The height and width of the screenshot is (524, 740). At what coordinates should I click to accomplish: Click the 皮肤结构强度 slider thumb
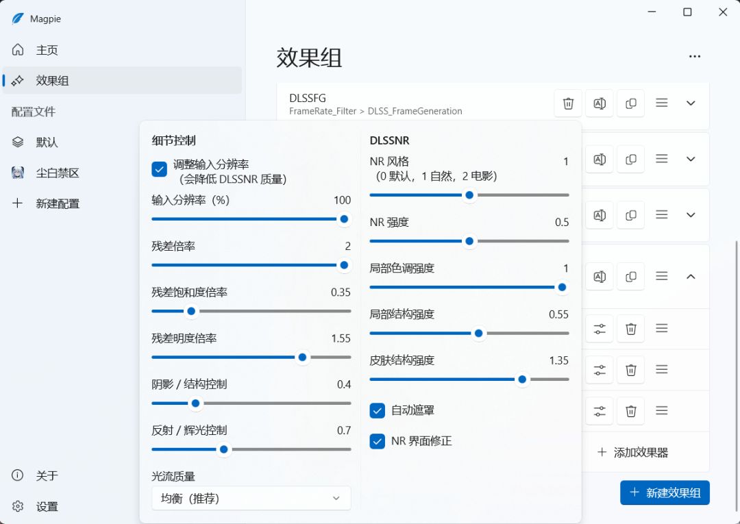[x=522, y=379]
